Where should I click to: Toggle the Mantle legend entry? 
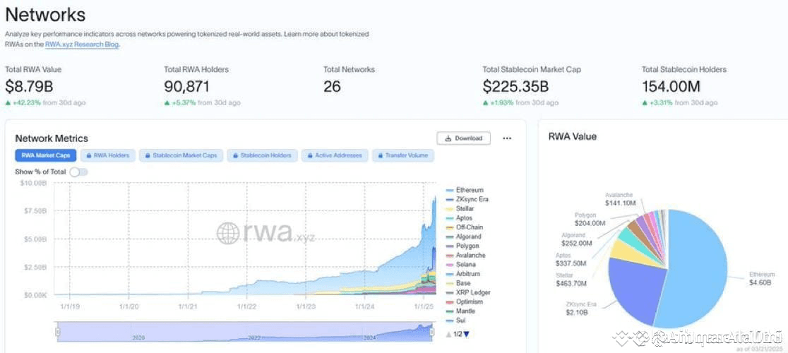coord(460,311)
